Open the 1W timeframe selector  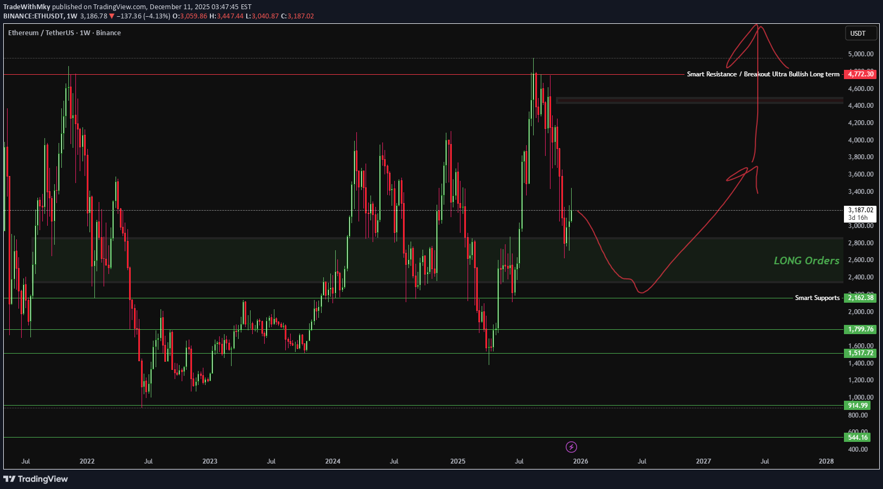click(x=71, y=16)
